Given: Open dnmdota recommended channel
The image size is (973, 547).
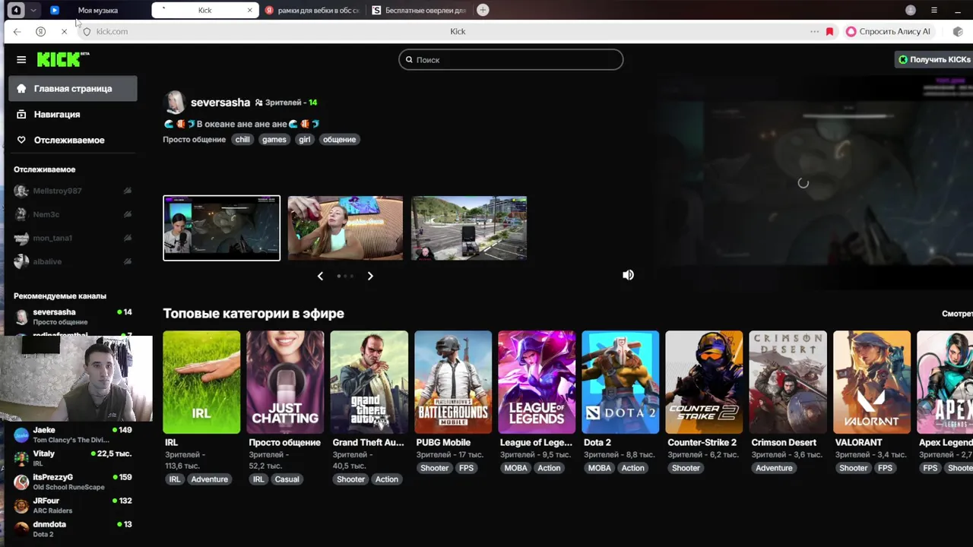Looking at the screenshot, I should (73, 529).
